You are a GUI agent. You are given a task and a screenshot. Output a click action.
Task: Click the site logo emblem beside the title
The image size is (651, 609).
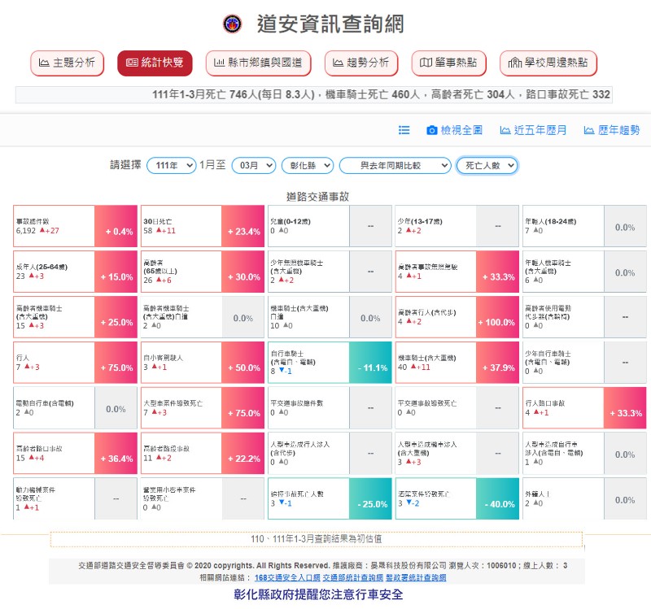pos(232,24)
